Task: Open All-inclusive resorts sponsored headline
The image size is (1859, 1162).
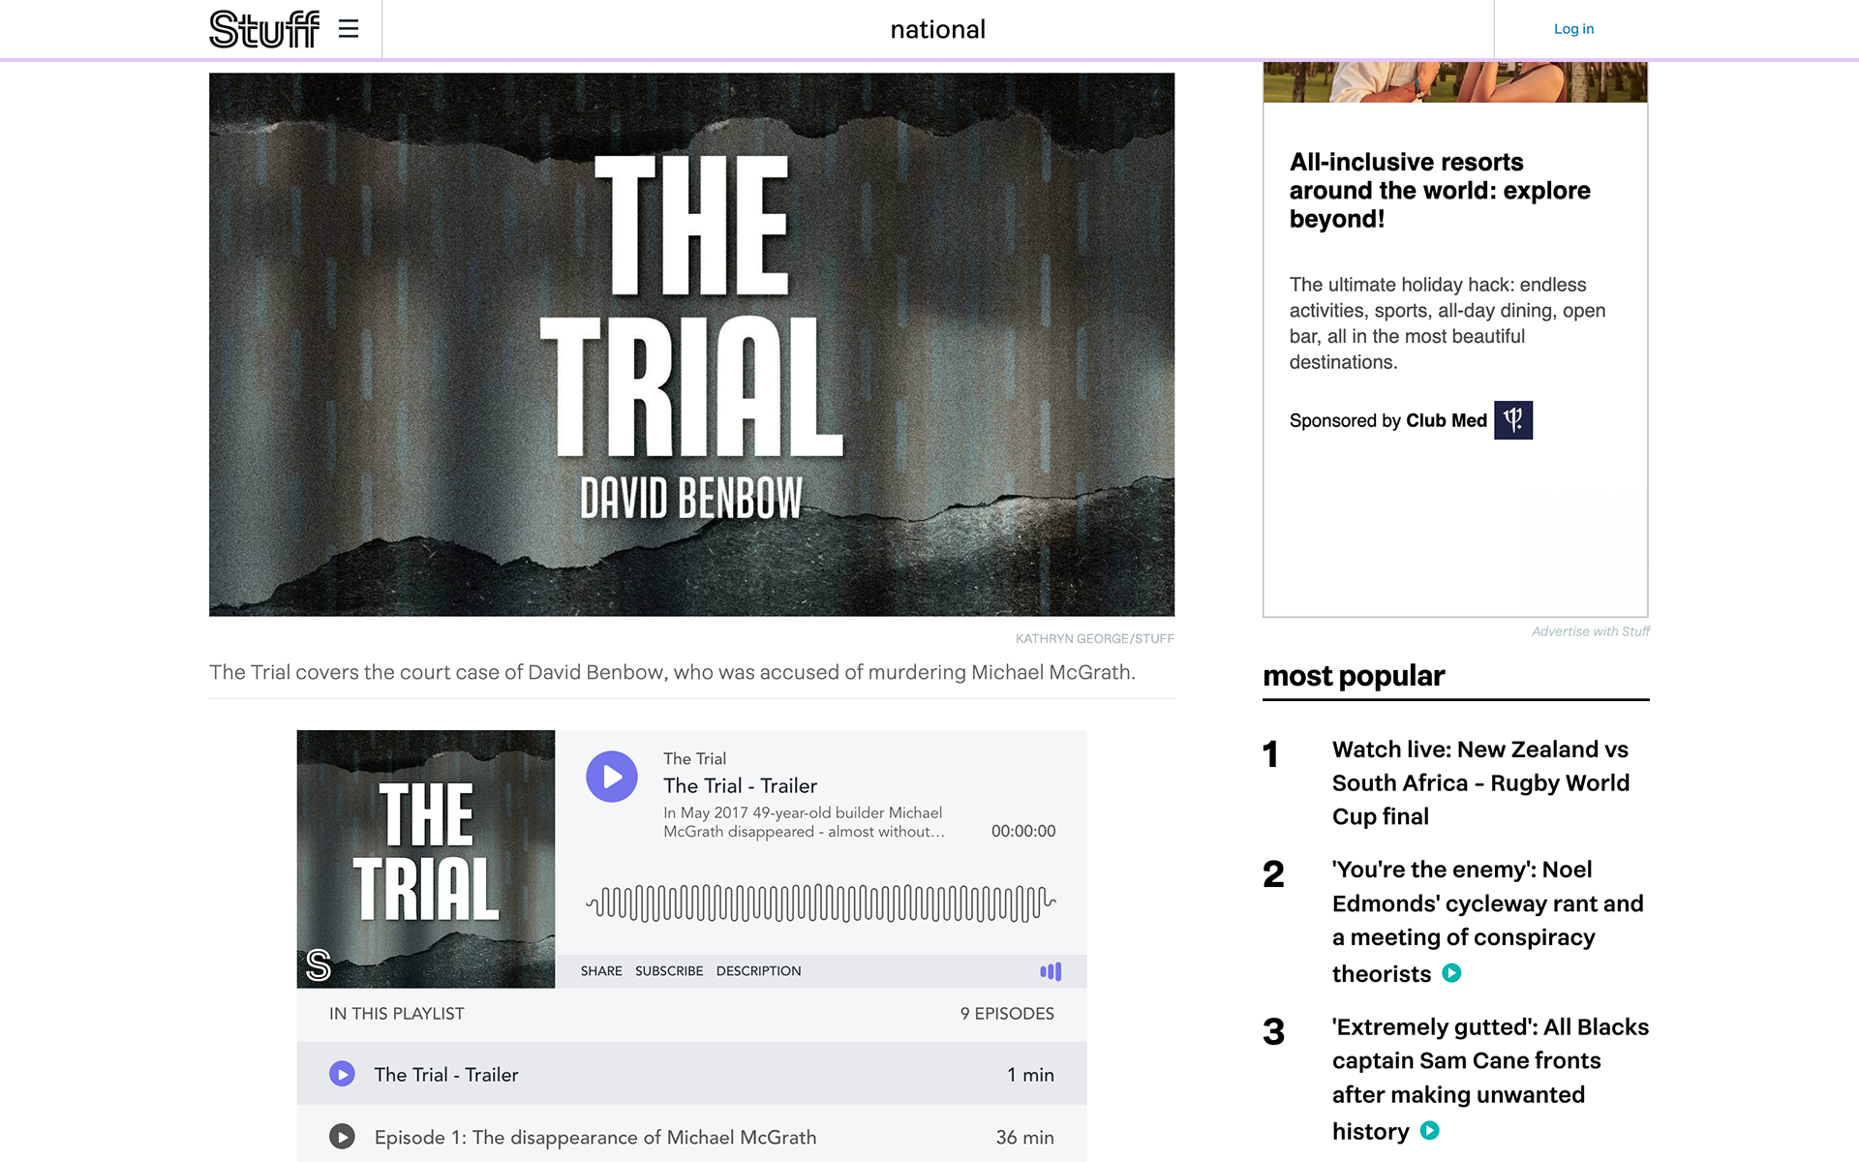Action: click(1440, 191)
